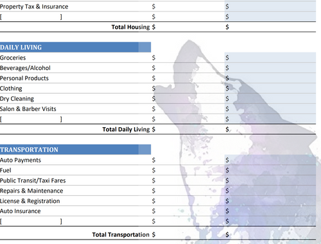Click the shaded amount cell for Auto Insurance
This screenshot has height=244, width=321.
tap(270, 211)
